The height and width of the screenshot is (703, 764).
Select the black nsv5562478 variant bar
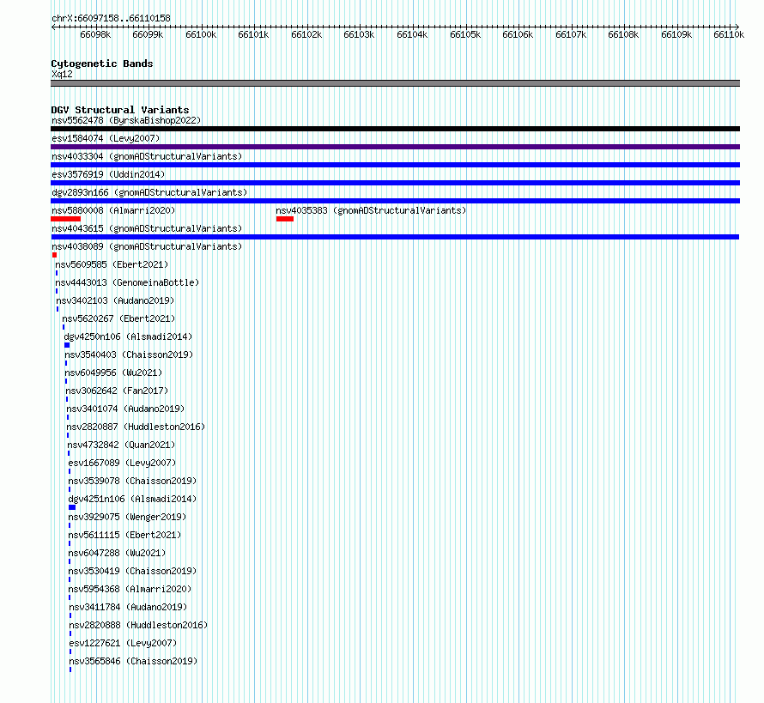coord(395,129)
